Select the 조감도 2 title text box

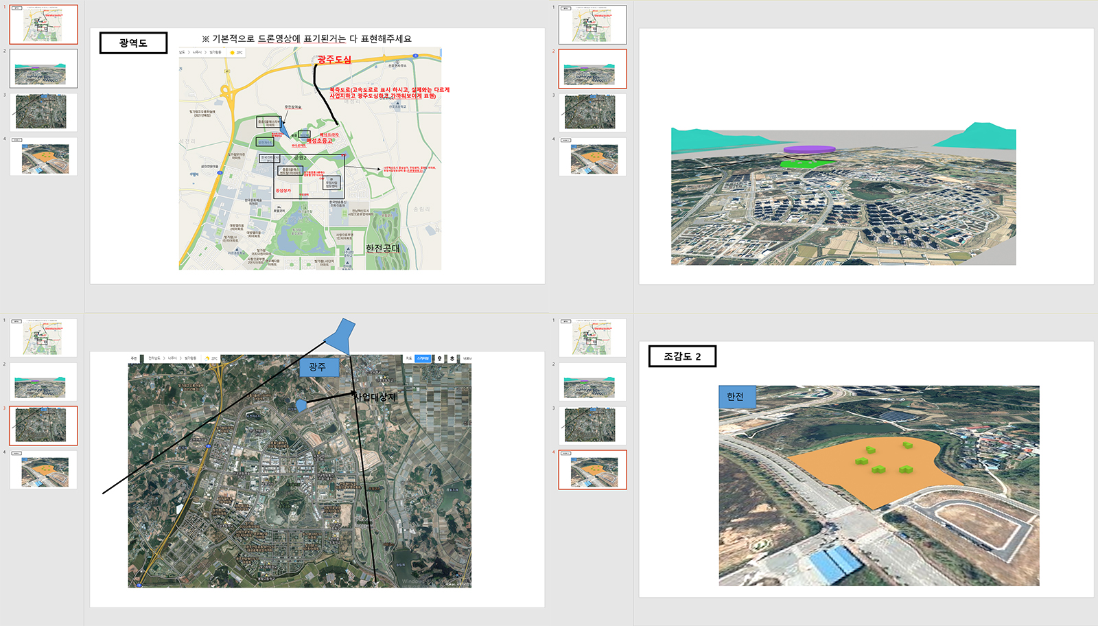(x=682, y=356)
